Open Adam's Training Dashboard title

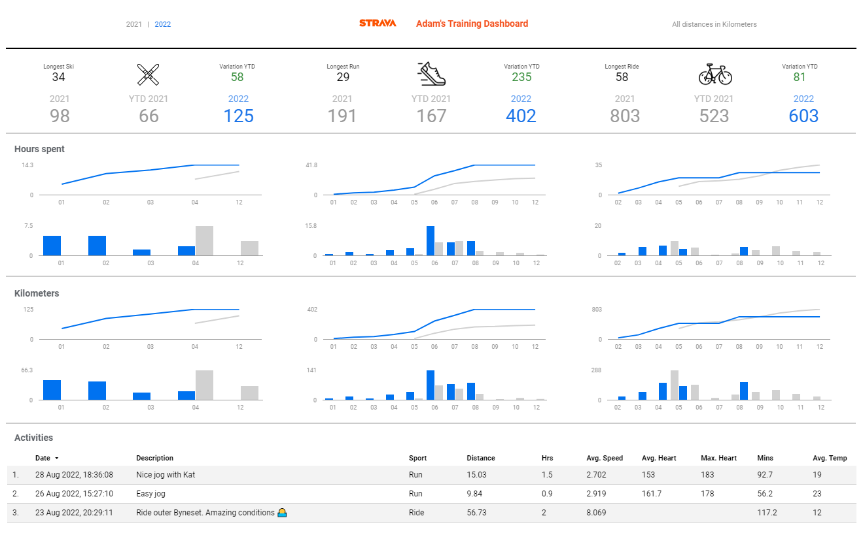click(472, 24)
